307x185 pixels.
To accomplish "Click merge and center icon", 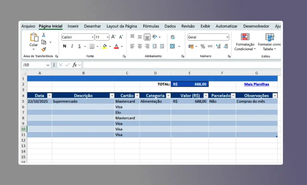I will pos(172,46).
